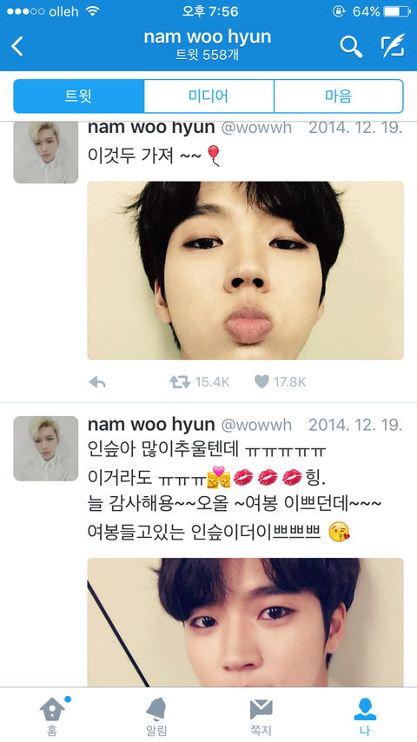Open the search magnifier icon
Image resolution: width=417 pixels, height=742 pixels.
pos(351,46)
